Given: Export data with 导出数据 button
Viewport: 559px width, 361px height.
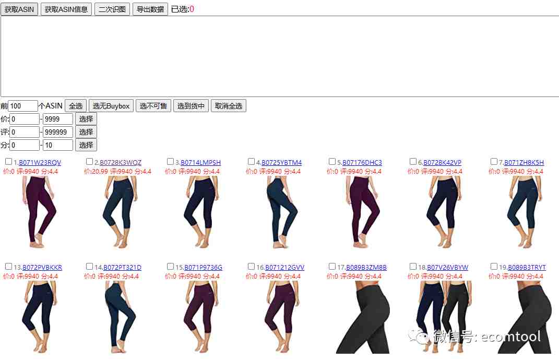Looking at the screenshot, I should click(x=150, y=9).
